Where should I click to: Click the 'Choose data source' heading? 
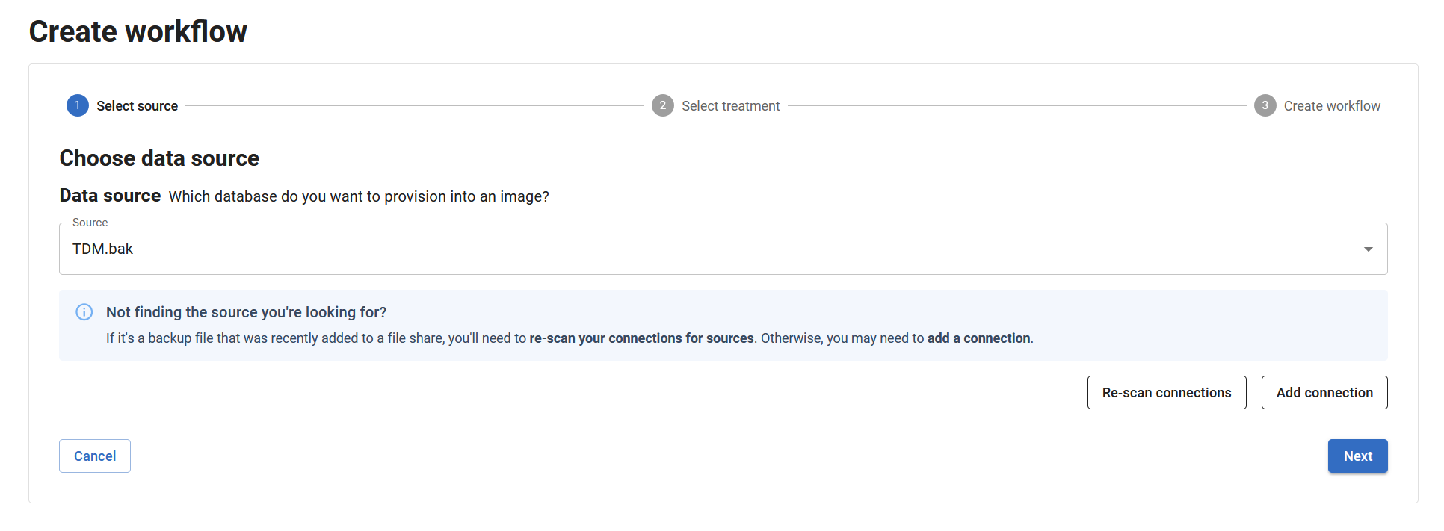tap(159, 158)
